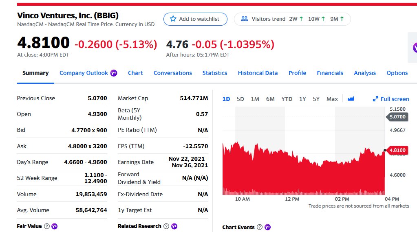Select the 1M chart range
This screenshot has height=232, width=417.
tap(255, 99)
